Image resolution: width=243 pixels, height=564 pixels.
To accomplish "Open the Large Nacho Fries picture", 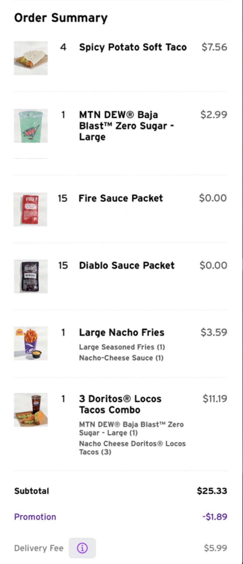I will [x=31, y=343].
